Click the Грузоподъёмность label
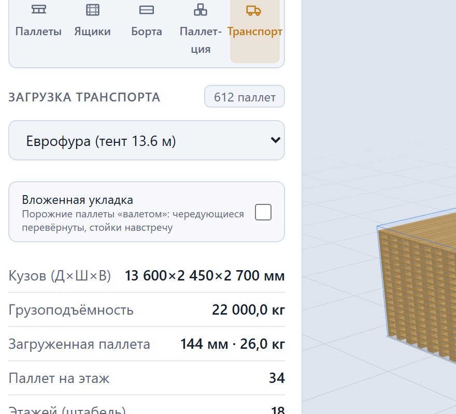This screenshot has height=414, width=456. coord(71,309)
